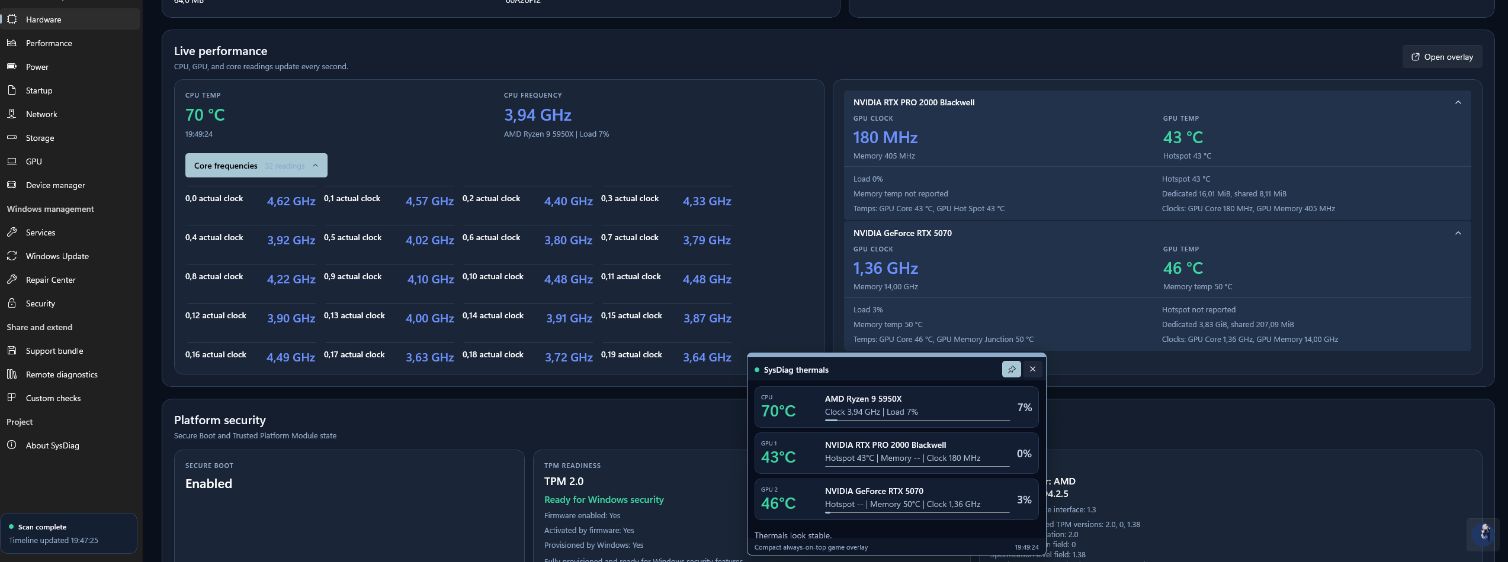Click the Device manager icon
1508x562 pixels.
pyautogui.click(x=12, y=185)
